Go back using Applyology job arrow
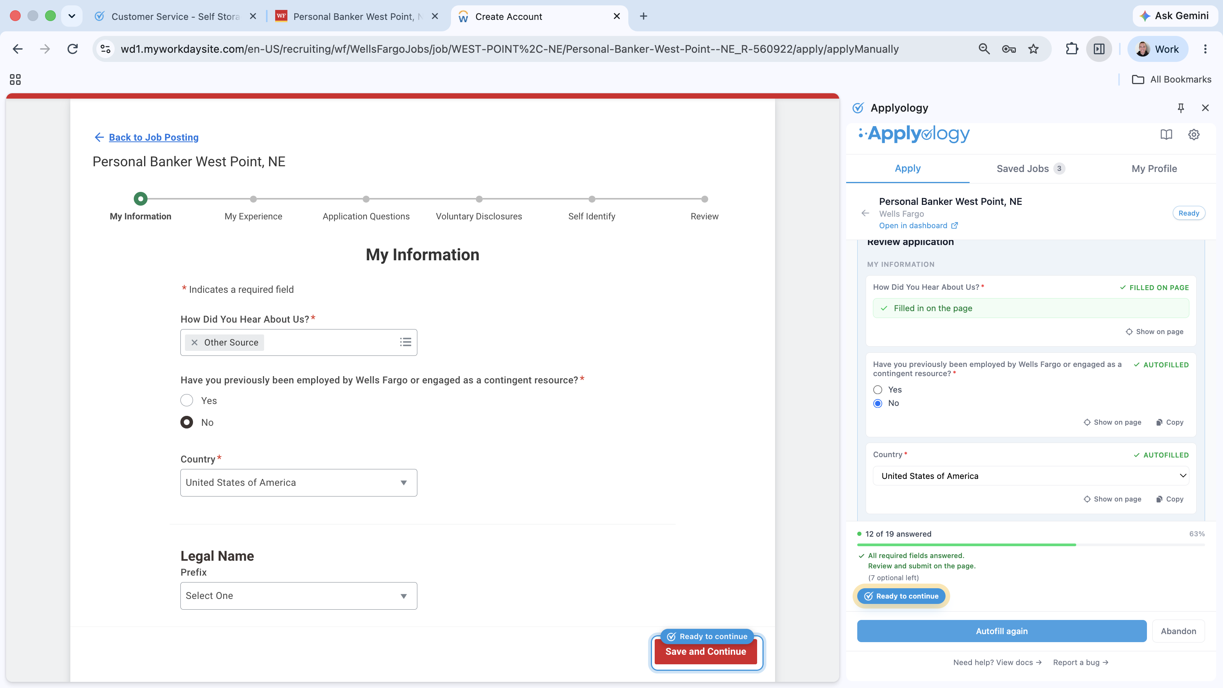This screenshot has width=1223, height=688. coord(865,213)
